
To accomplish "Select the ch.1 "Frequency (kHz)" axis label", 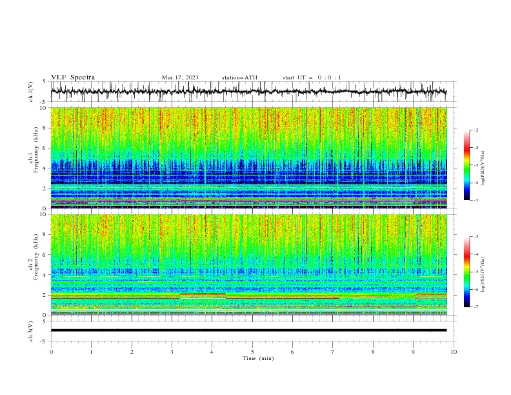I will (x=35, y=150).
